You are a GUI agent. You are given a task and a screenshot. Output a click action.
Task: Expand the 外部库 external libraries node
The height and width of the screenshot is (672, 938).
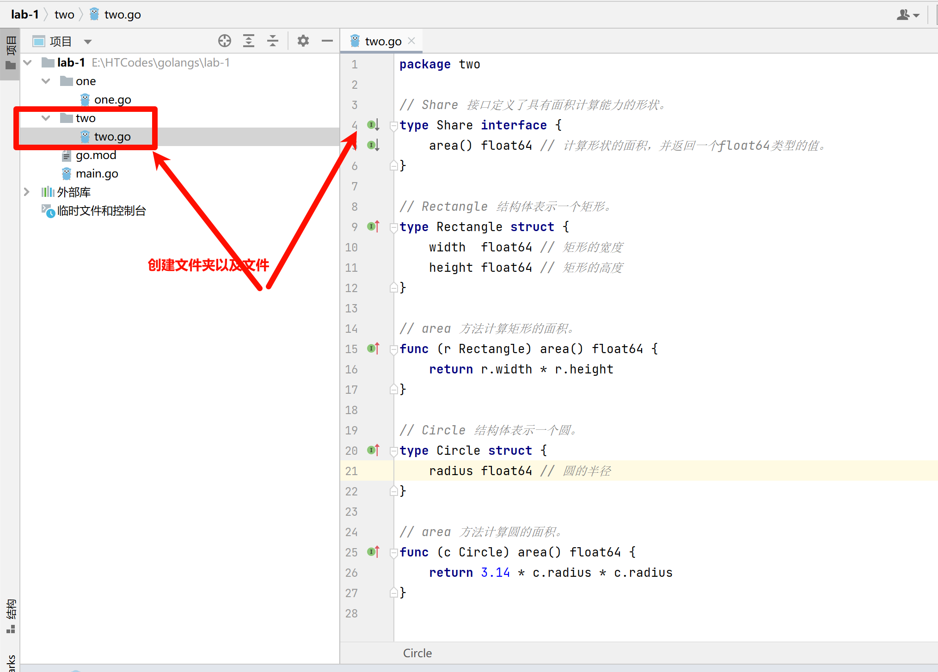click(27, 192)
